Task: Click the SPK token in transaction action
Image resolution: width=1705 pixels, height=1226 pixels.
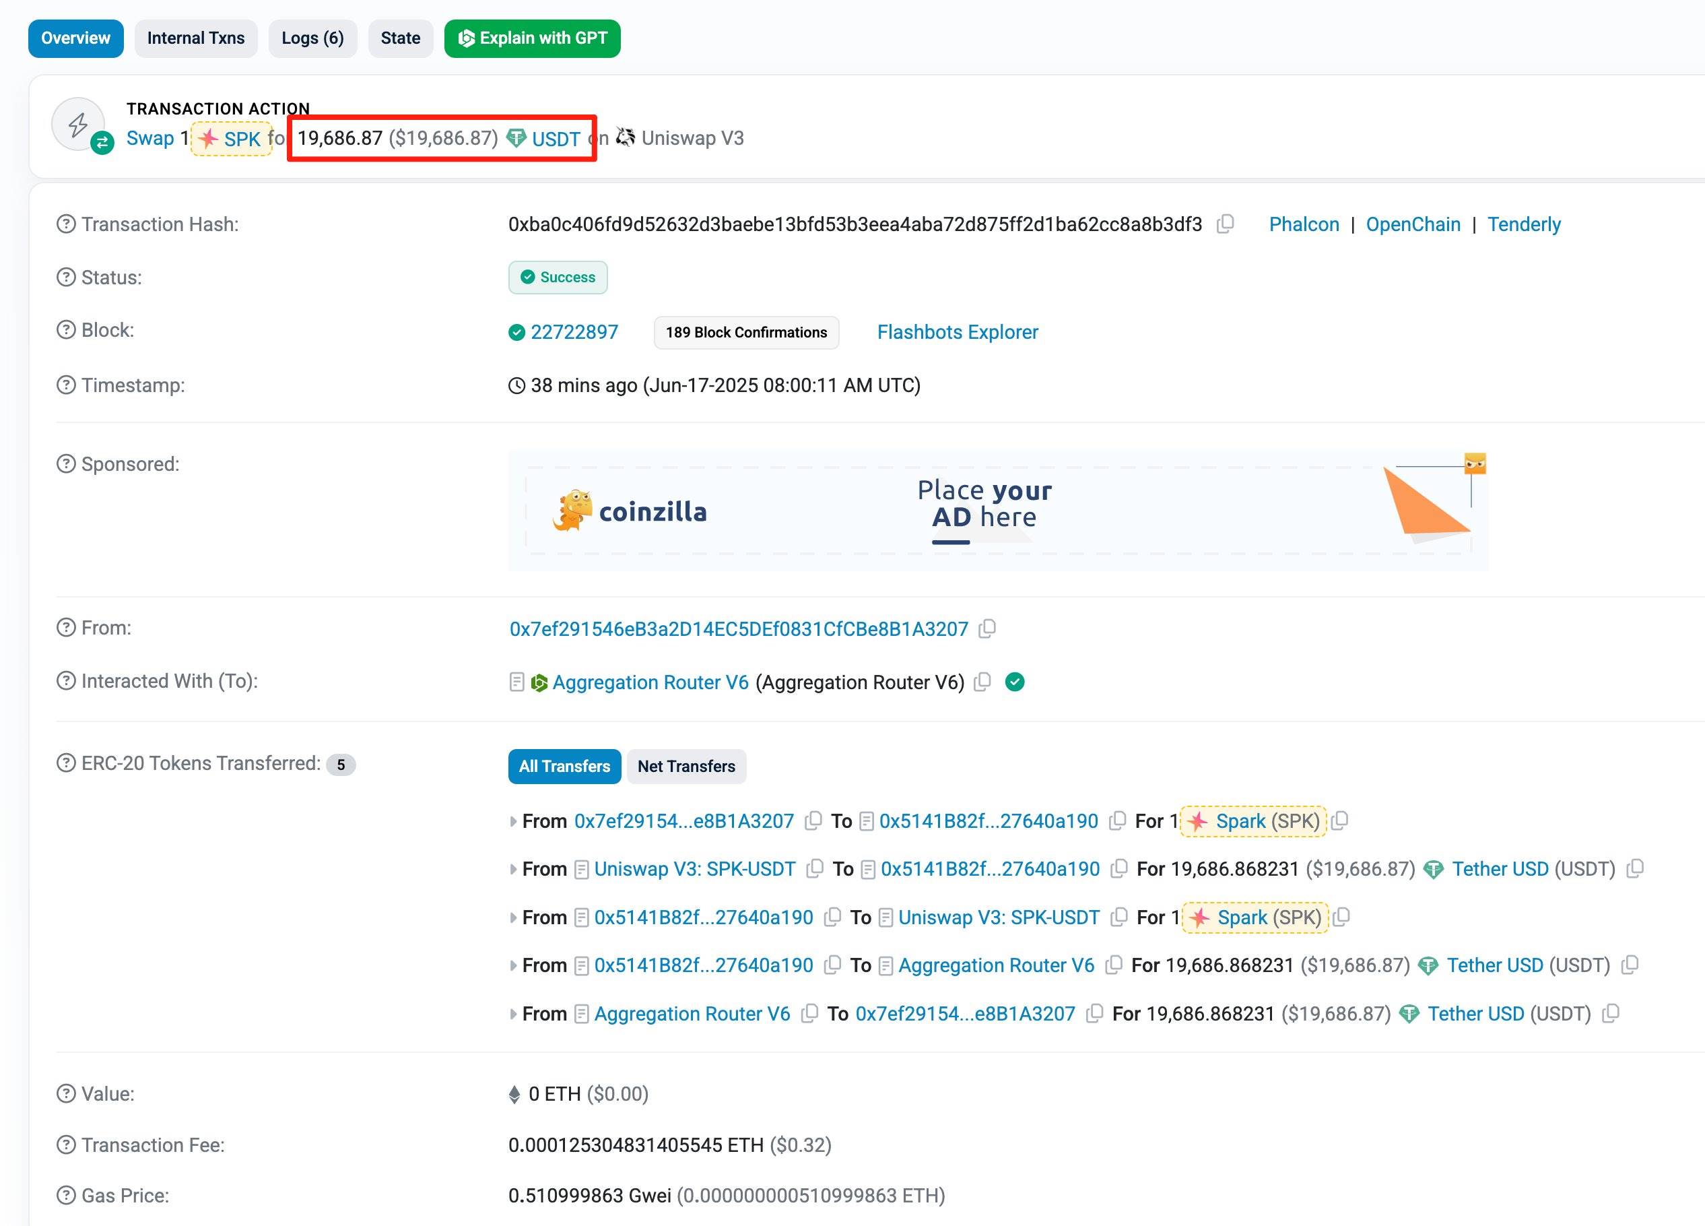Action: (242, 138)
